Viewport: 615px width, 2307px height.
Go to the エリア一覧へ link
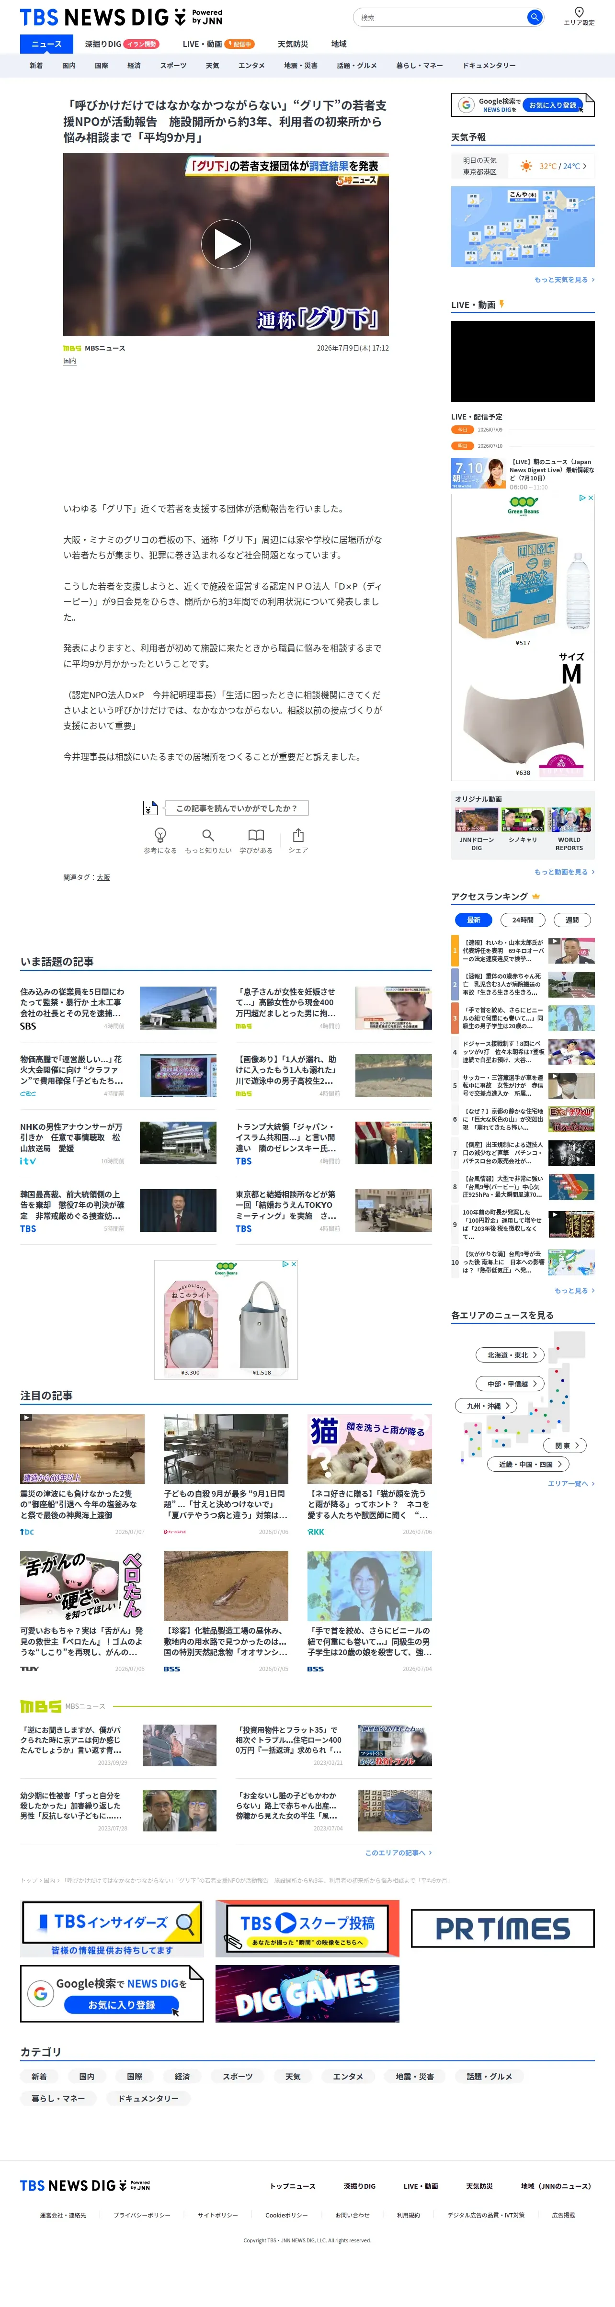tap(571, 1484)
